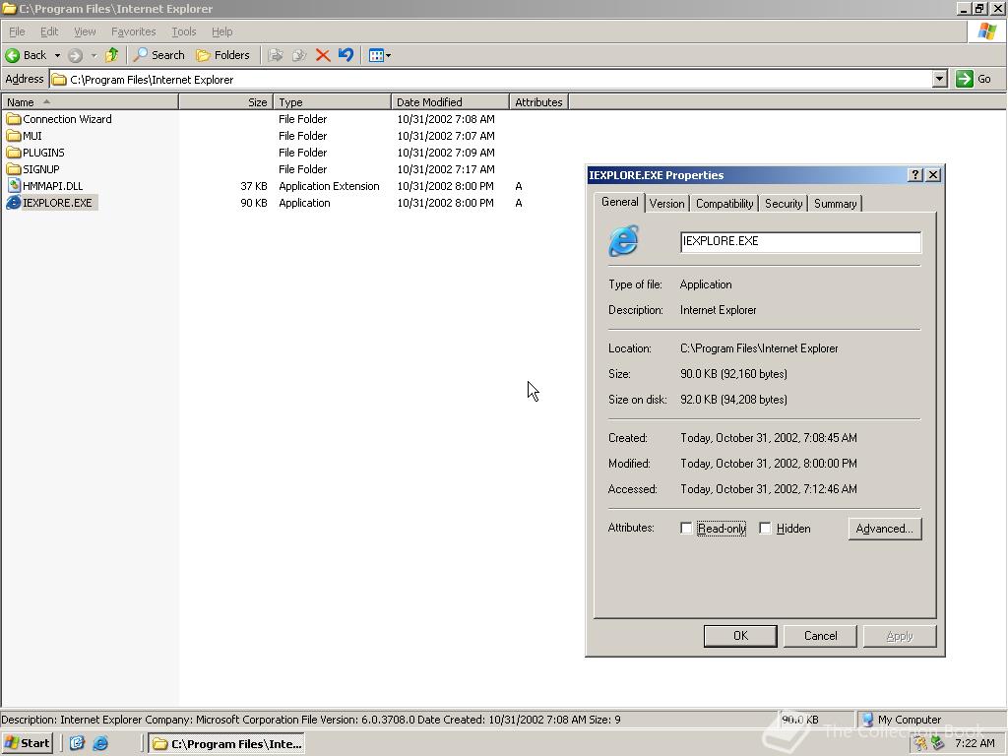Viewport: 1008px width, 756px height.
Task: Click the IEXPLORE.EXE file name field
Action: 800,242
